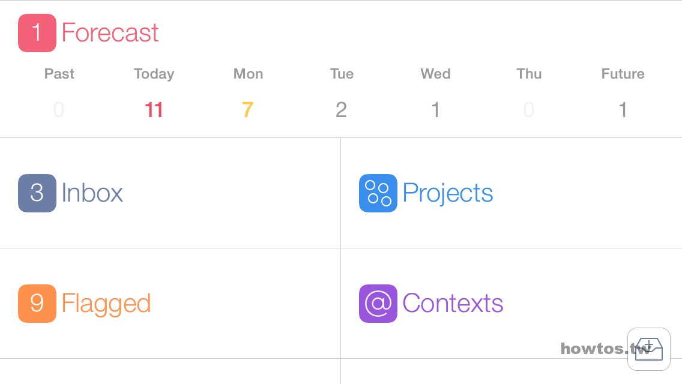Image resolution: width=682 pixels, height=384 pixels.
Task: Open the Inbox label
Action: (92, 193)
